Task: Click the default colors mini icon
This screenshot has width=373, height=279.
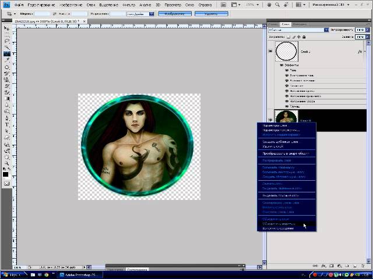Action: pos(4,169)
